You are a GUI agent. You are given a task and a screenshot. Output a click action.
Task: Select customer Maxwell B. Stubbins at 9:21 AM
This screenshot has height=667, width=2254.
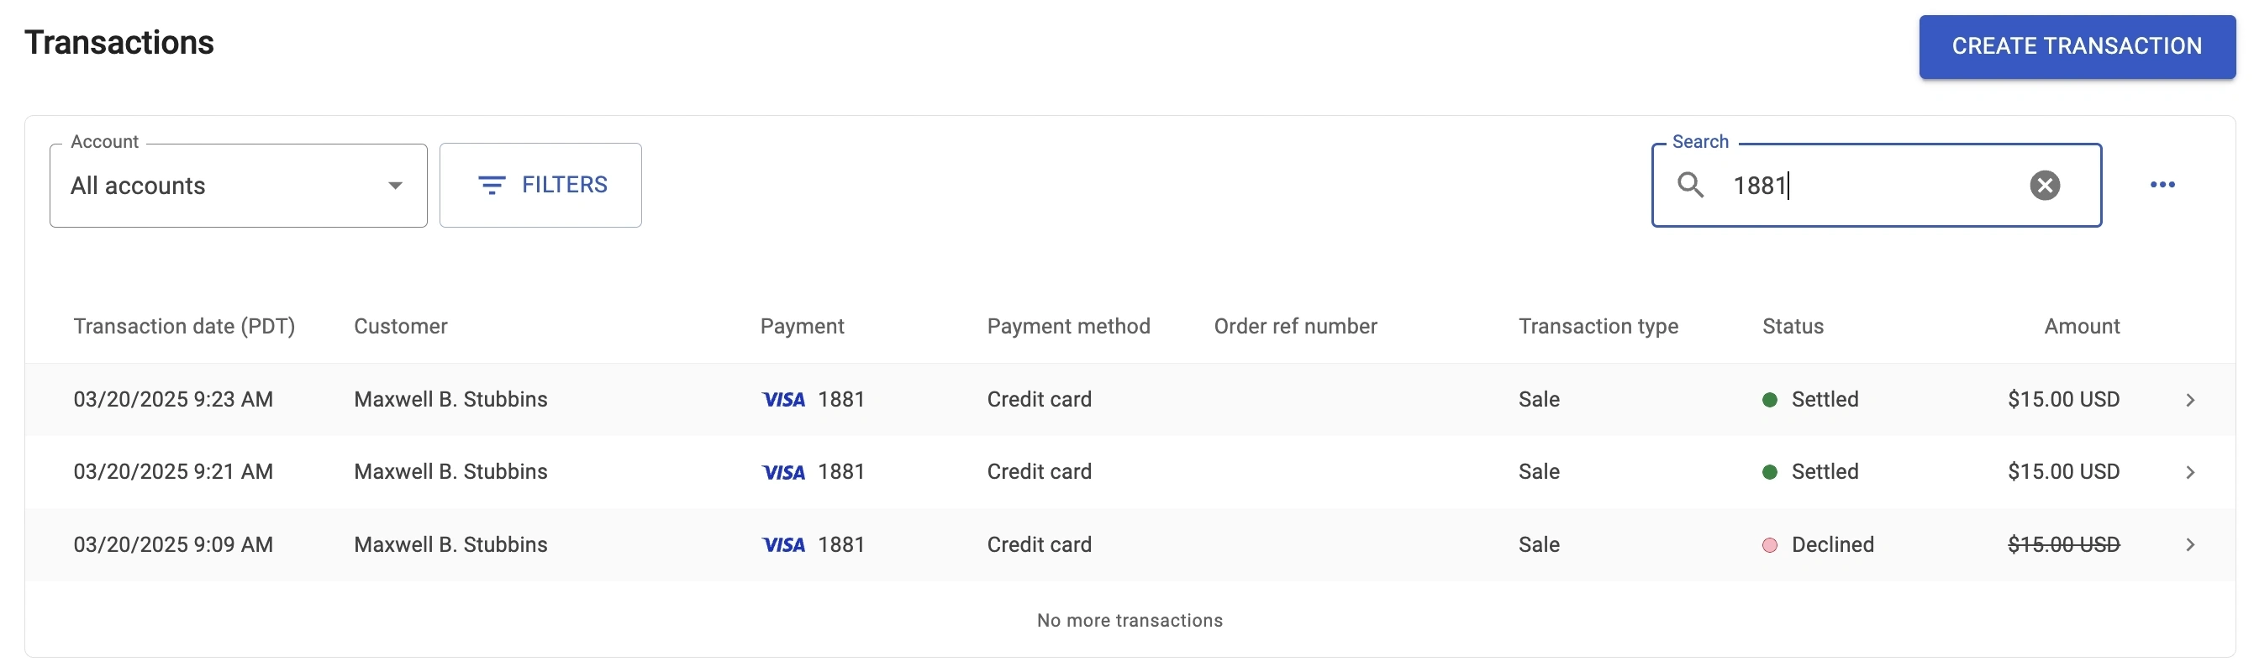click(450, 472)
